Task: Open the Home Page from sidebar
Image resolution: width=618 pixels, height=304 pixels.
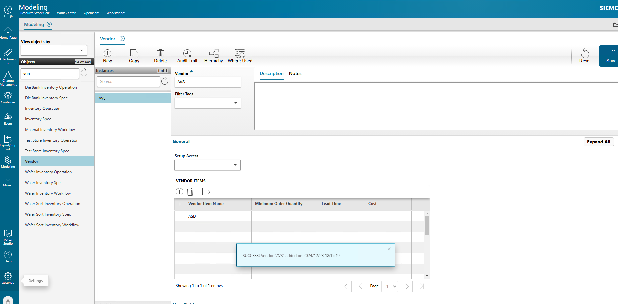Action: (8, 33)
